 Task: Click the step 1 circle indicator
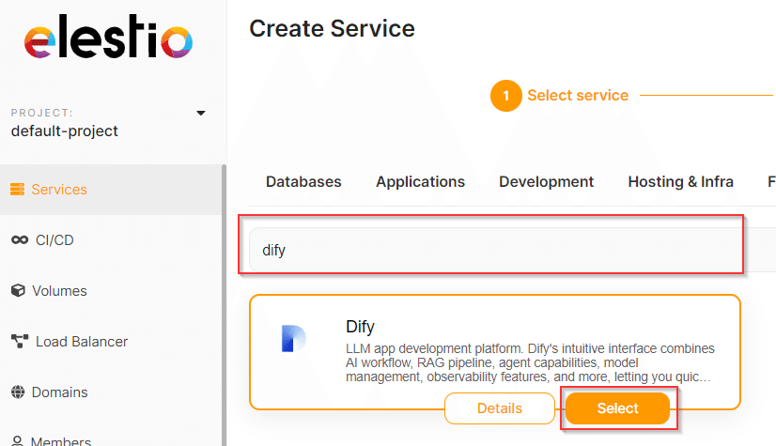coord(505,96)
